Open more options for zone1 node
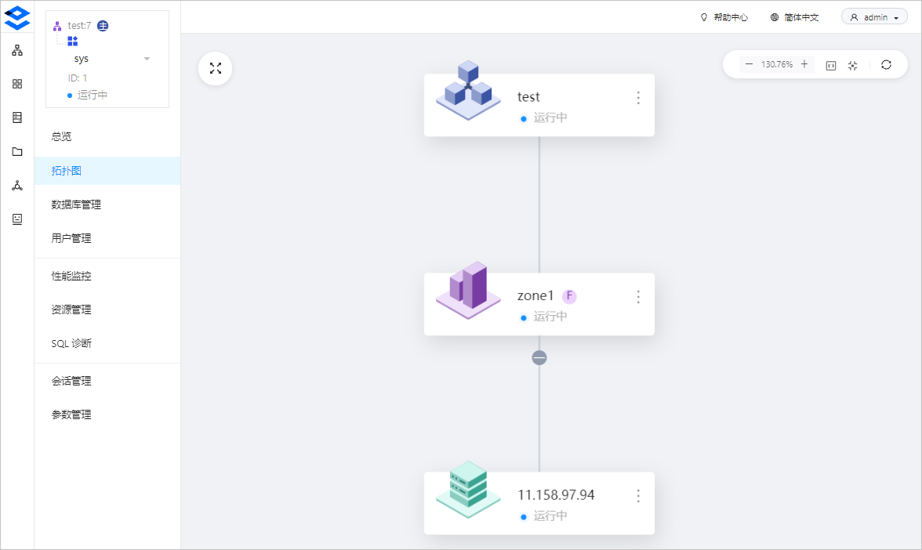 pyautogui.click(x=638, y=297)
